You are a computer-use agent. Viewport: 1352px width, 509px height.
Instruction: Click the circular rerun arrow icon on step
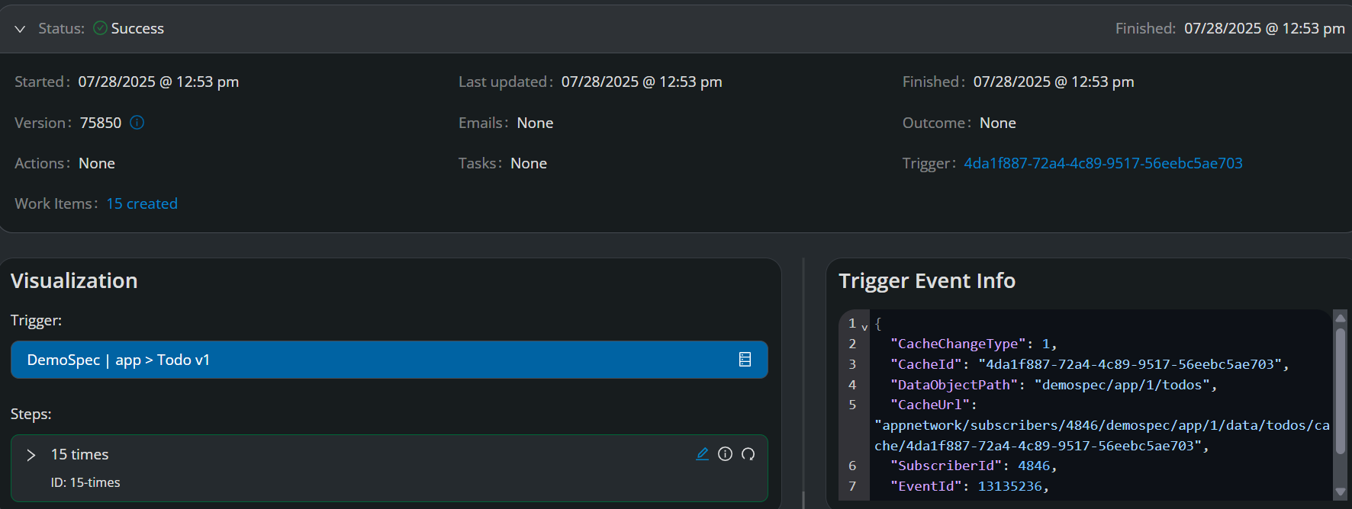coord(748,454)
